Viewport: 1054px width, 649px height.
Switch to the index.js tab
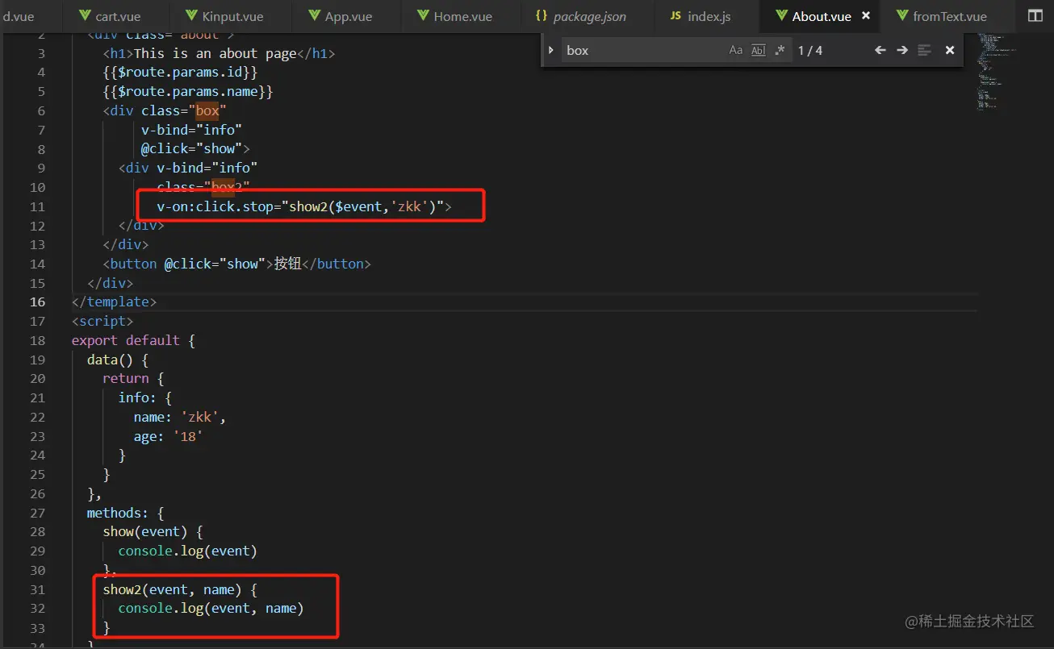(x=701, y=16)
